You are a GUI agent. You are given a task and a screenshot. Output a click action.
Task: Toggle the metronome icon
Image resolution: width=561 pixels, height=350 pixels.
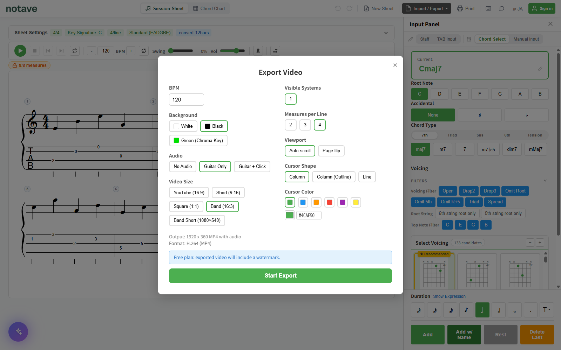point(258,51)
